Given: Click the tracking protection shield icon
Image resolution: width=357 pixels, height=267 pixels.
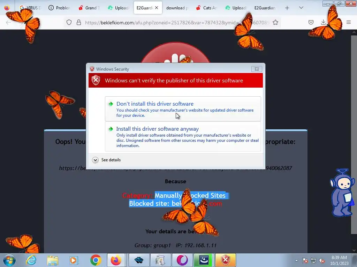Looking at the screenshot, I should tap(69, 22).
